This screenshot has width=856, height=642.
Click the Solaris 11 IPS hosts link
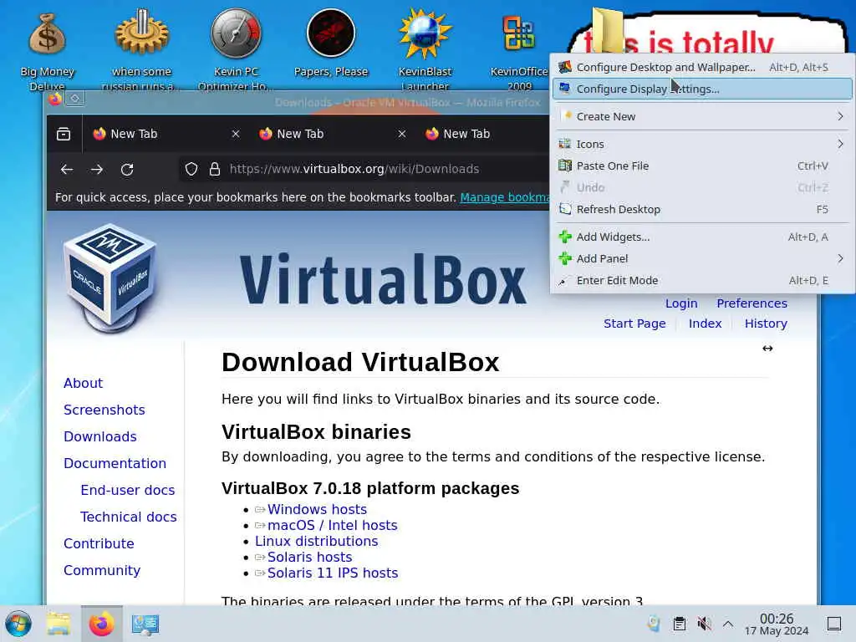pyautogui.click(x=333, y=573)
